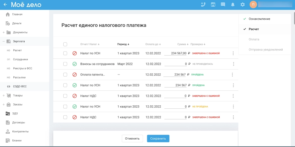Collapse the Зарплата tree minus
The width and height of the screenshot is (295, 147).
tap(4, 41)
